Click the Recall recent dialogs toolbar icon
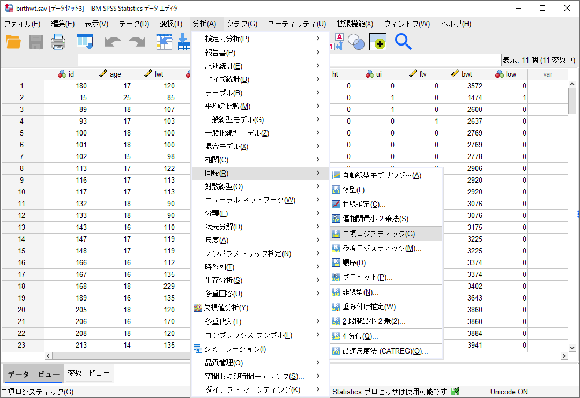580x398 pixels. [85, 42]
